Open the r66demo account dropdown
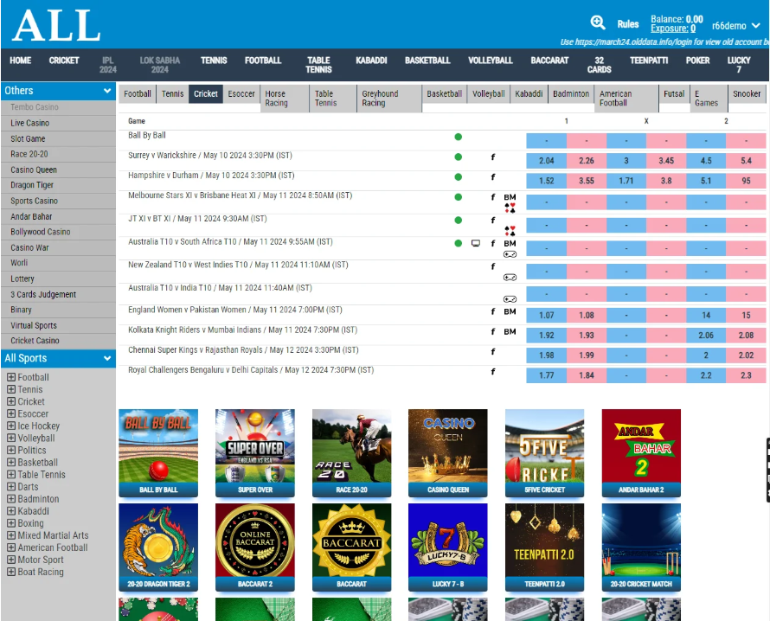 pyautogui.click(x=734, y=26)
